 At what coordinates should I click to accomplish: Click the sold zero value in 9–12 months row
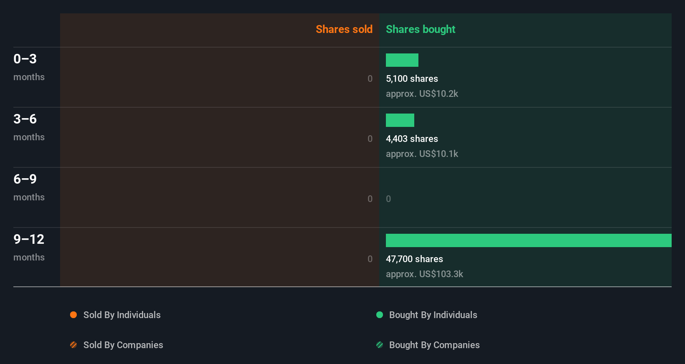370,259
